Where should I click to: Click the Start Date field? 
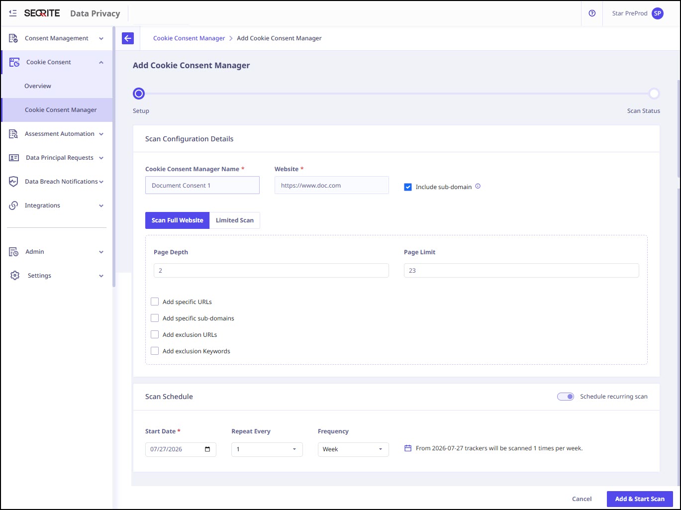181,449
